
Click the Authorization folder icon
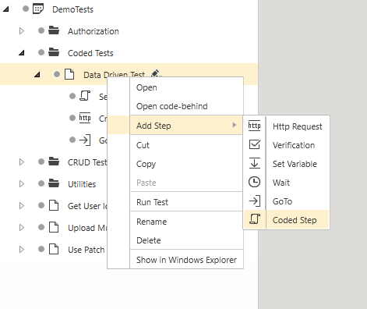pyautogui.click(x=54, y=30)
